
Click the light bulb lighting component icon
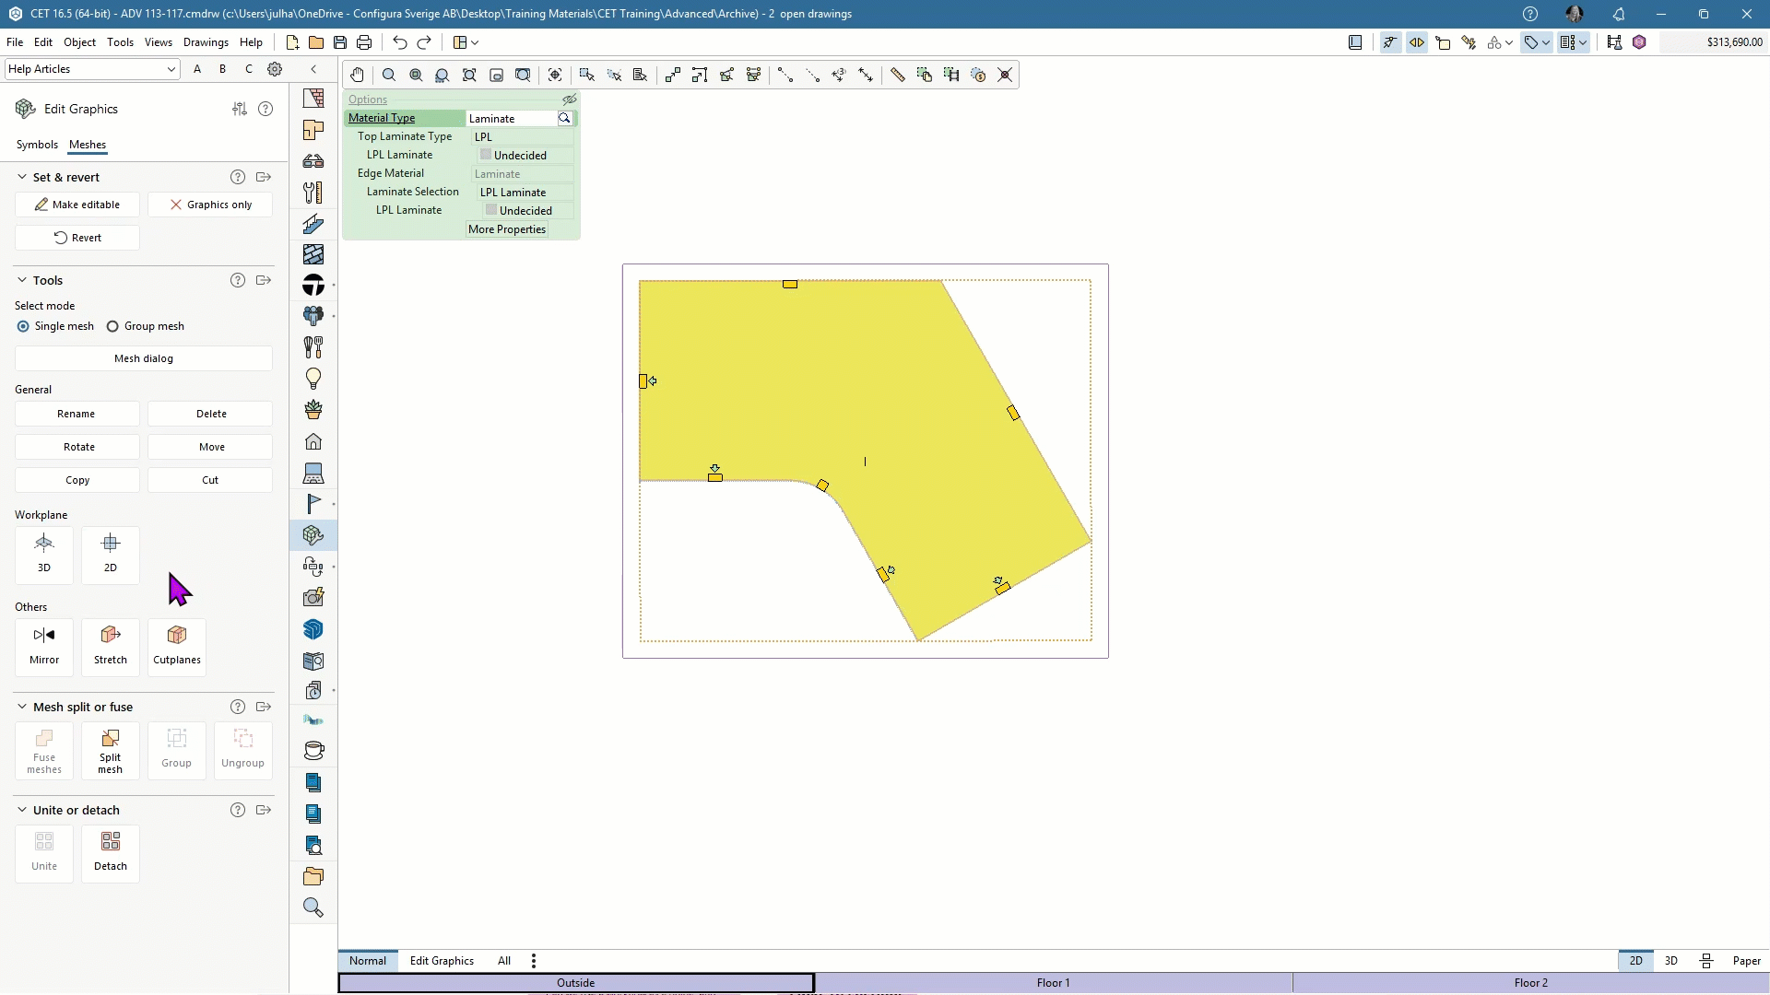[313, 379]
